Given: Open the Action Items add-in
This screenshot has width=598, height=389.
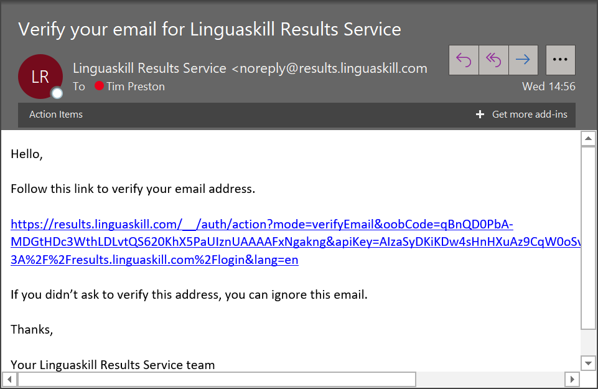Looking at the screenshot, I should (56, 115).
